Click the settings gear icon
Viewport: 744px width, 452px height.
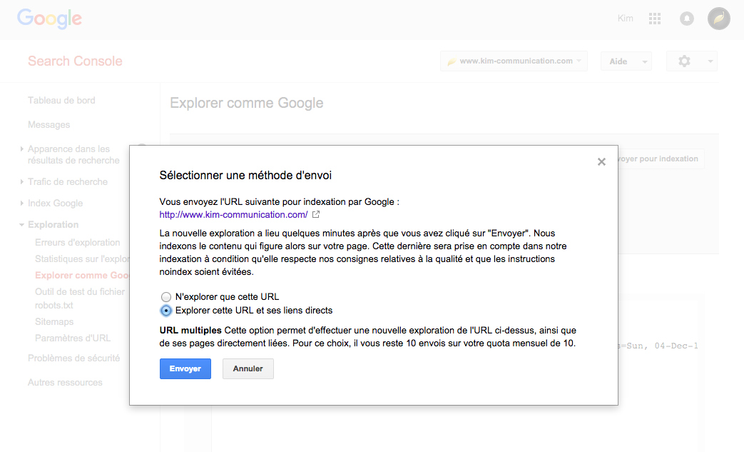pyautogui.click(x=684, y=61)
